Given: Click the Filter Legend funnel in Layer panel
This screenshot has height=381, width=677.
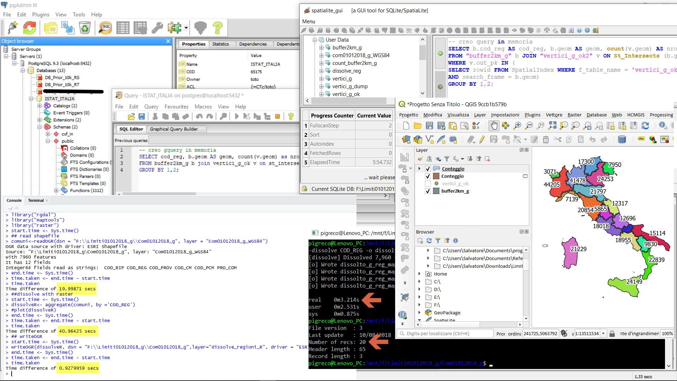Looking at the screenshot, I should (447, 159).
